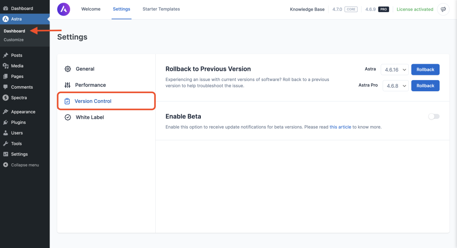The image size is (457, 248).
Task: Open the Astra version 4.6.16 dropdown
Action: point(395,69)
